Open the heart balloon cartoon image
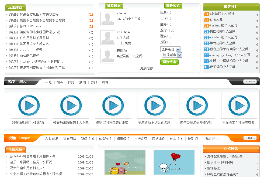Viewport: 264px width, 177px height. point(174,162)
